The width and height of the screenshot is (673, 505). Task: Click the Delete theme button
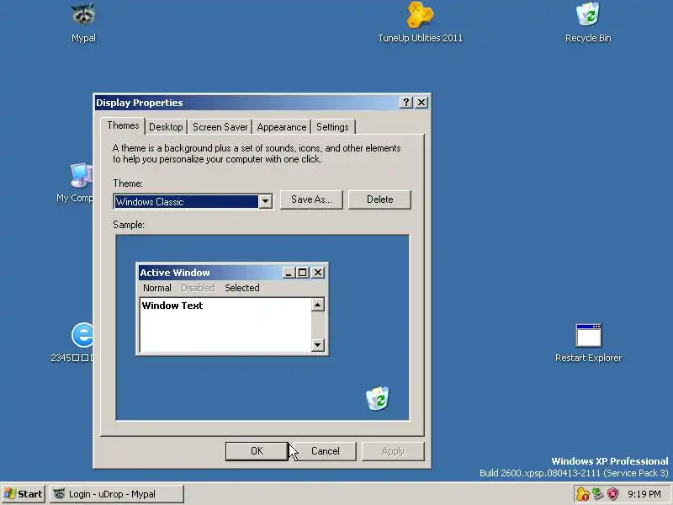pyautogui.click(x=380, y=199)
